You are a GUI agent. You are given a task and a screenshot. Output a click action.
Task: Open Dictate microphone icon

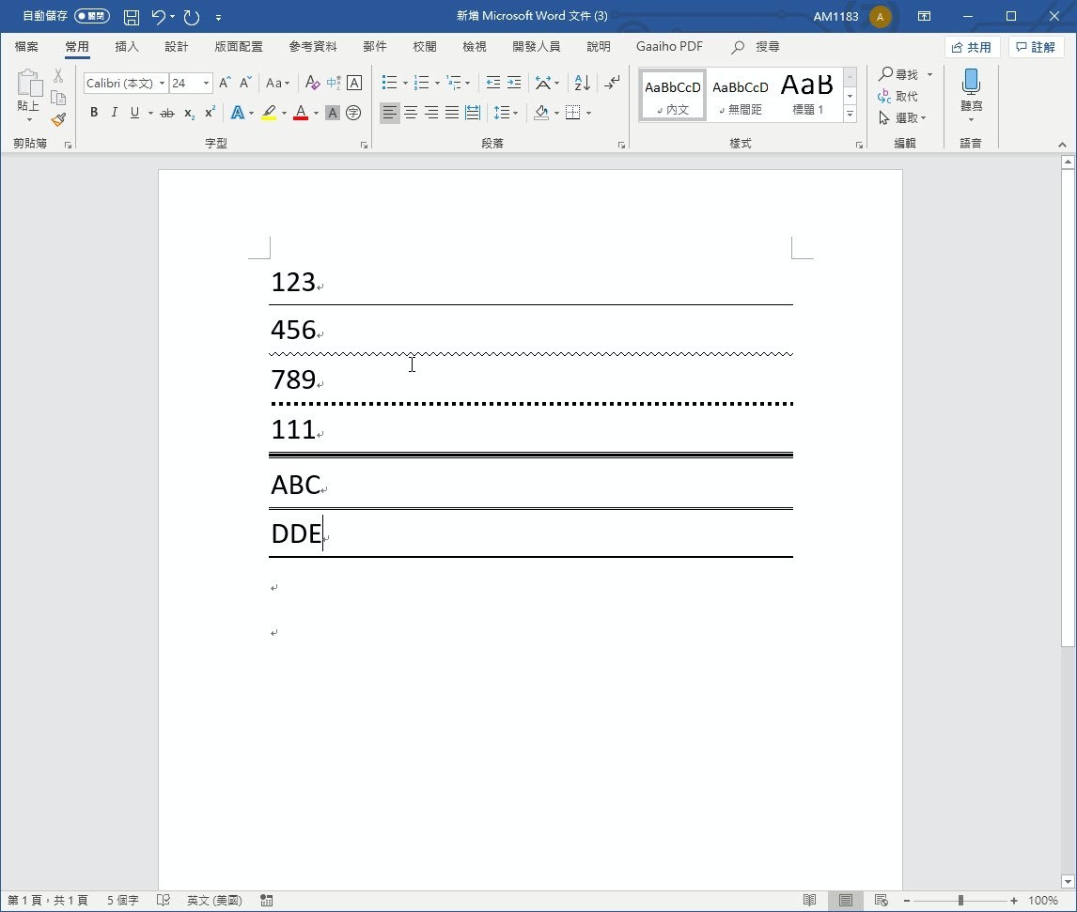click(x=971, y=82)
